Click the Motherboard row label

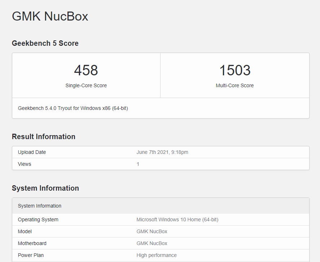point(32,243)
